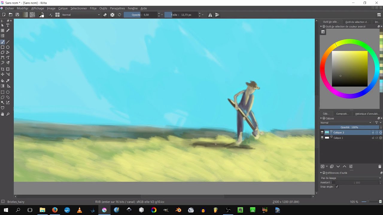Open the brush presets chooser grid
383x215 pixels.
[57, 15]
